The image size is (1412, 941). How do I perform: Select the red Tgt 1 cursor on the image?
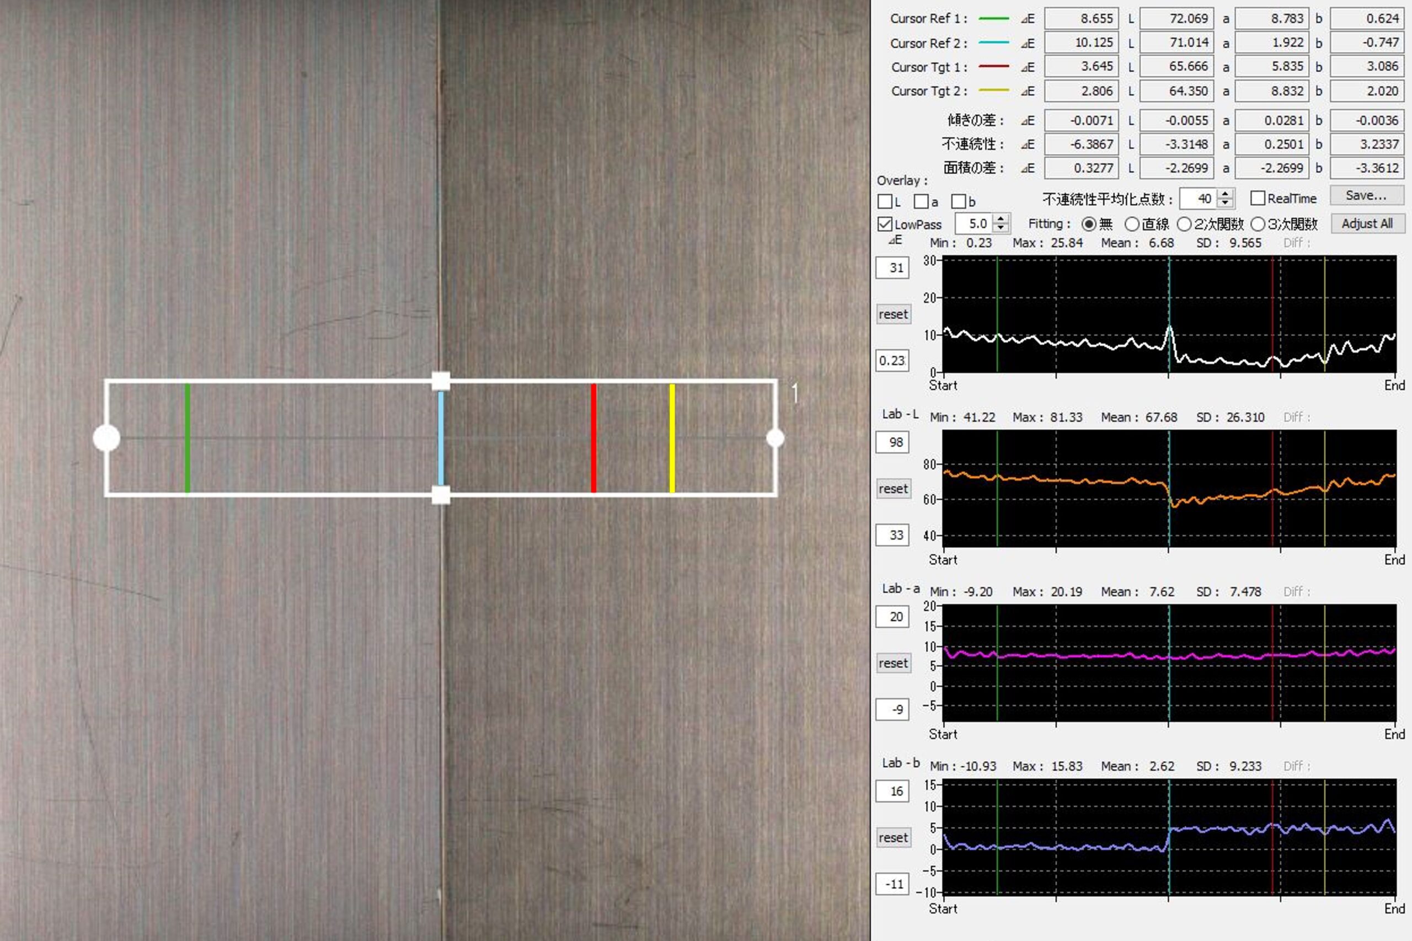[x=593, y=438]
